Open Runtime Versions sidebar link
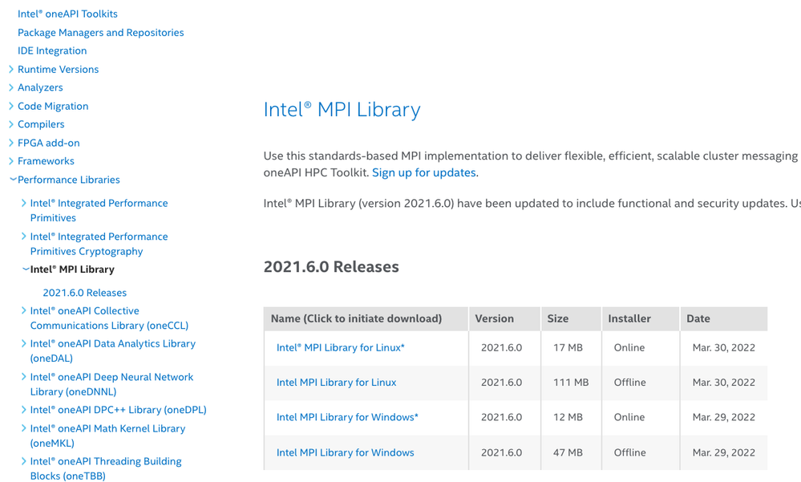 [x=59, y=69]
